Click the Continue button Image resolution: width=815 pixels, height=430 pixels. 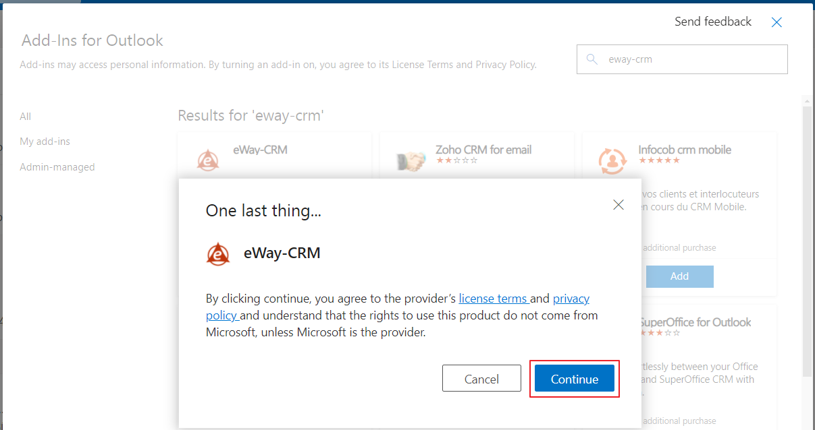(575, 379)
